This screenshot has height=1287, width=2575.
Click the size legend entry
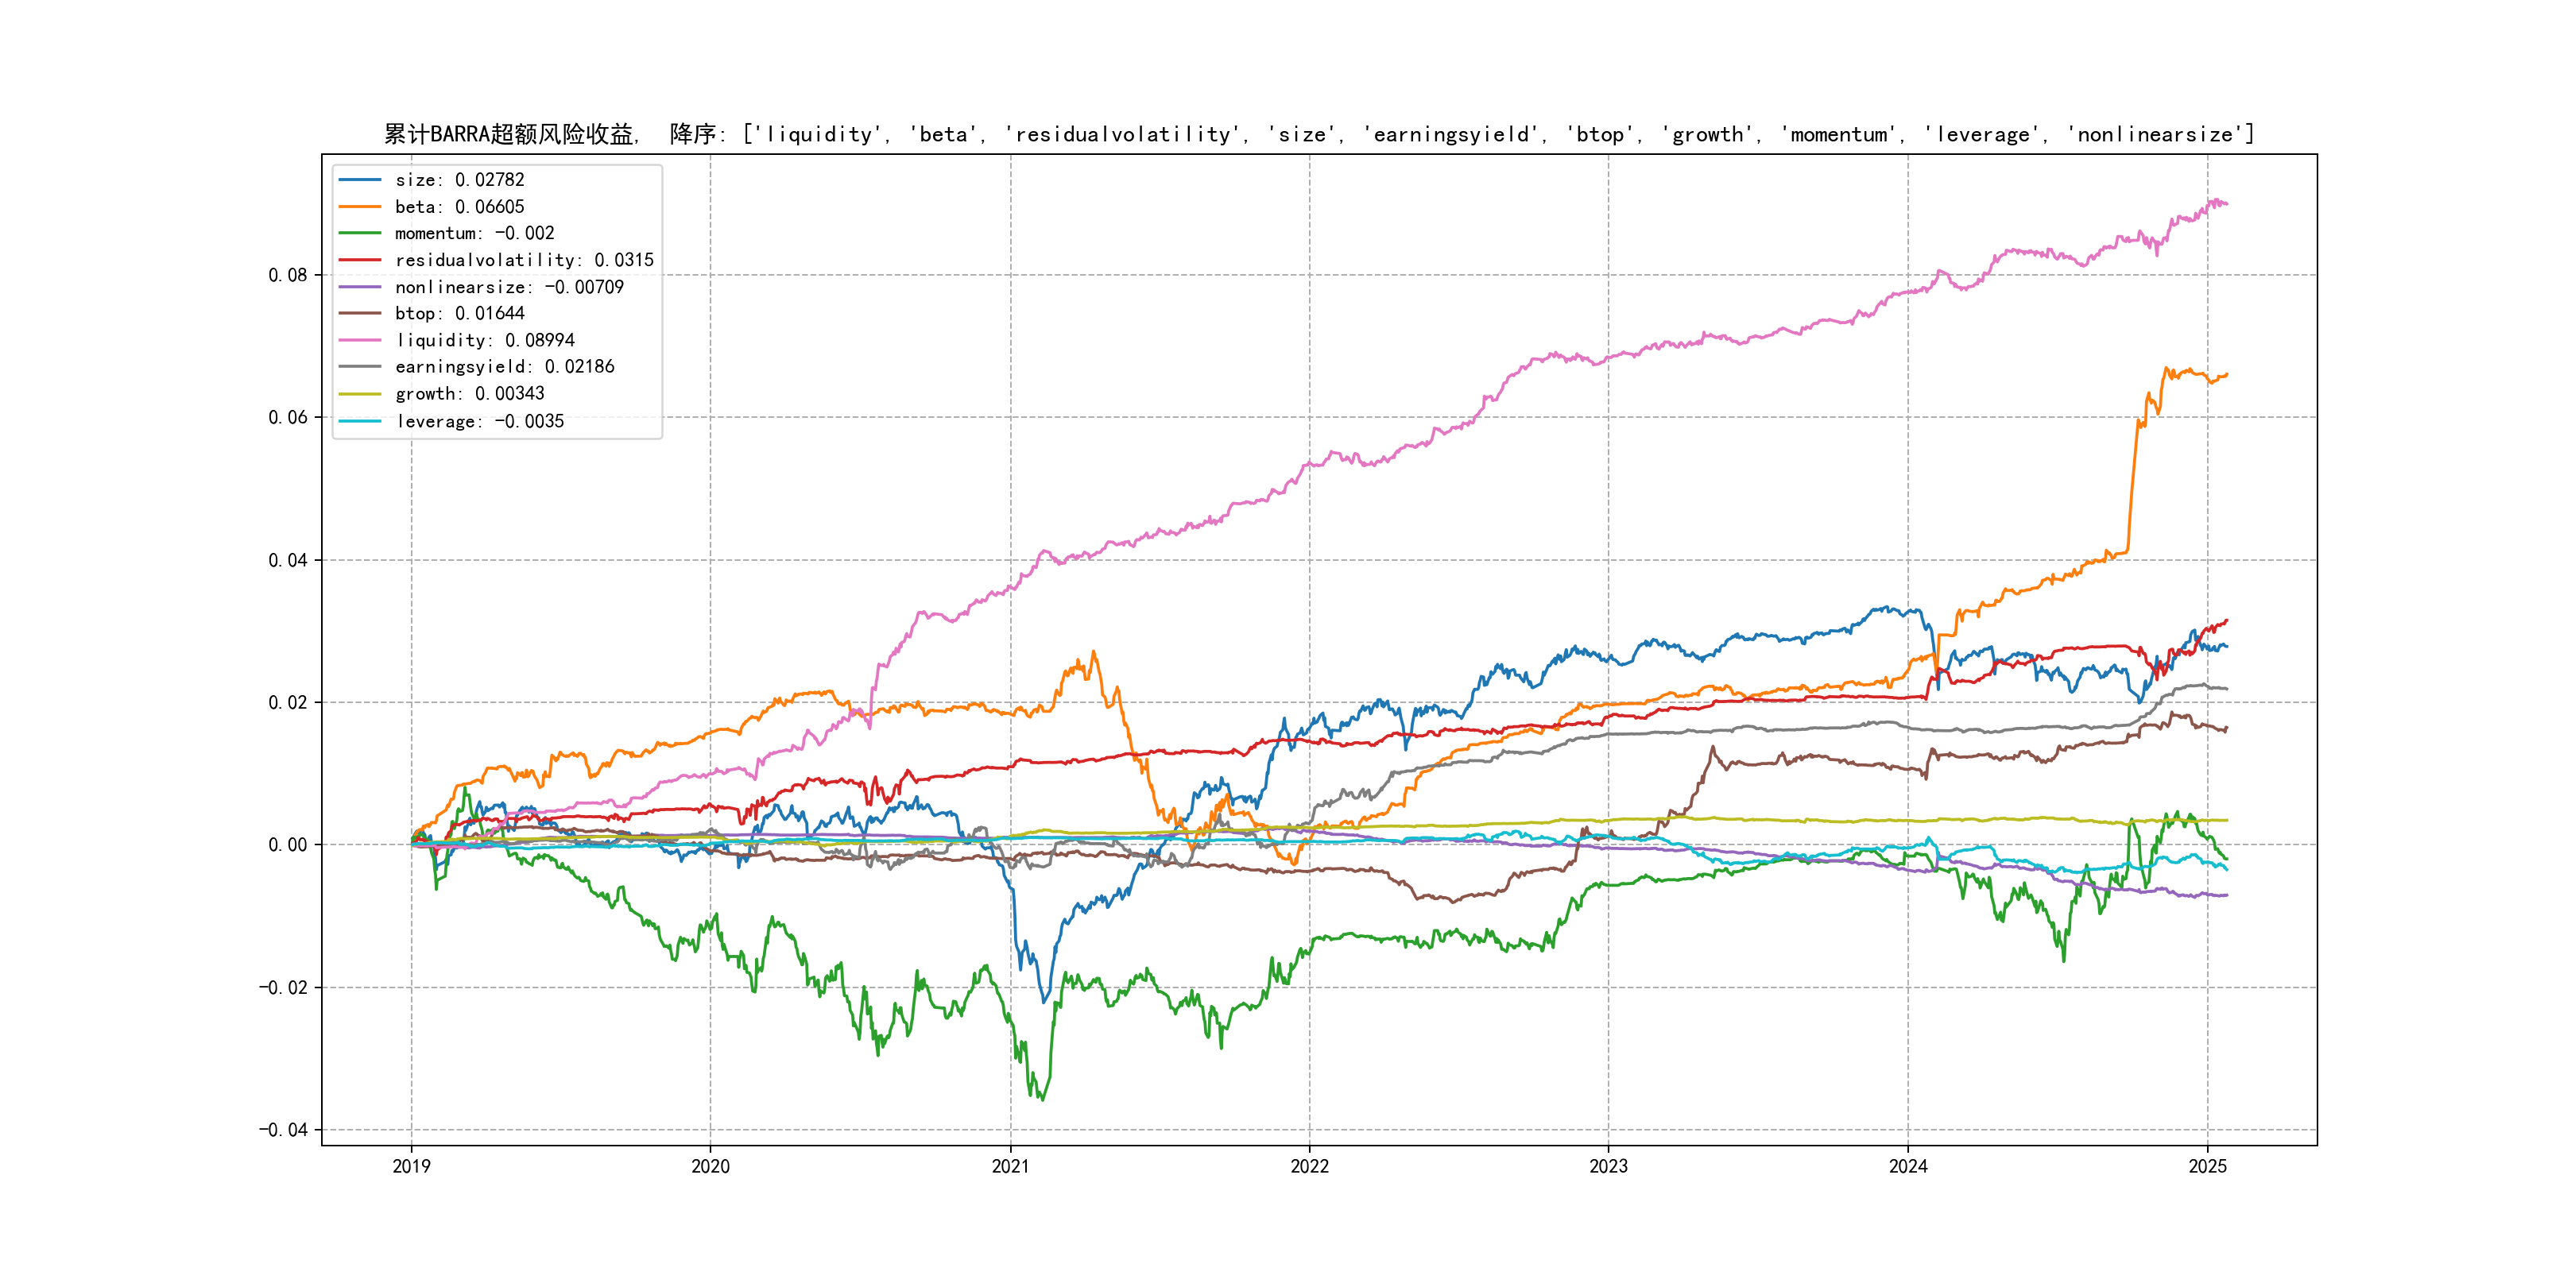pos(459,180)
